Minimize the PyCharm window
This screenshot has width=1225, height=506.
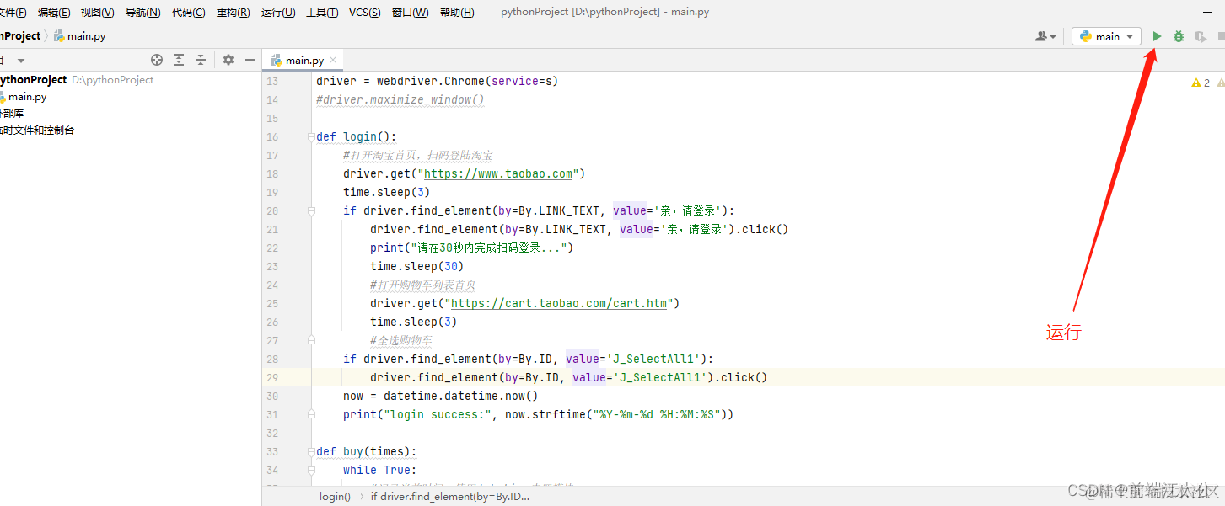click(1206, 12)
